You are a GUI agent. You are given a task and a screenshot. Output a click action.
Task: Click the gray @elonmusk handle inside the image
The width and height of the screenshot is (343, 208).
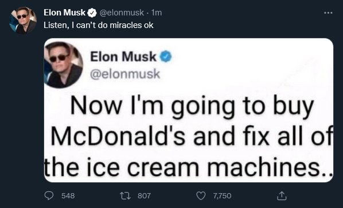click(125, 74)
